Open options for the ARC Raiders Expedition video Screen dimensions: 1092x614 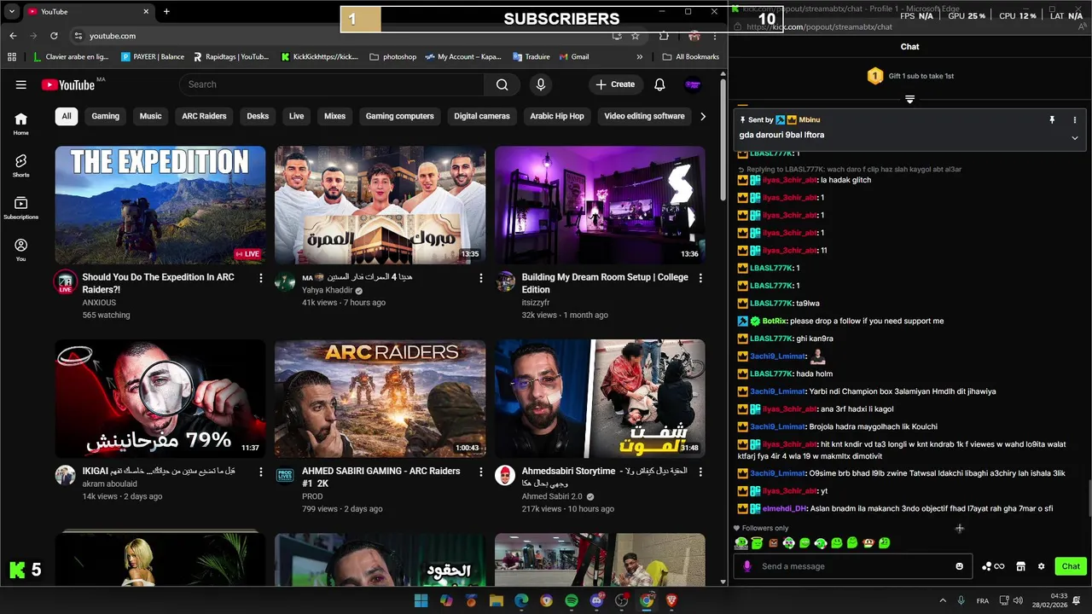tap(261, 278)
